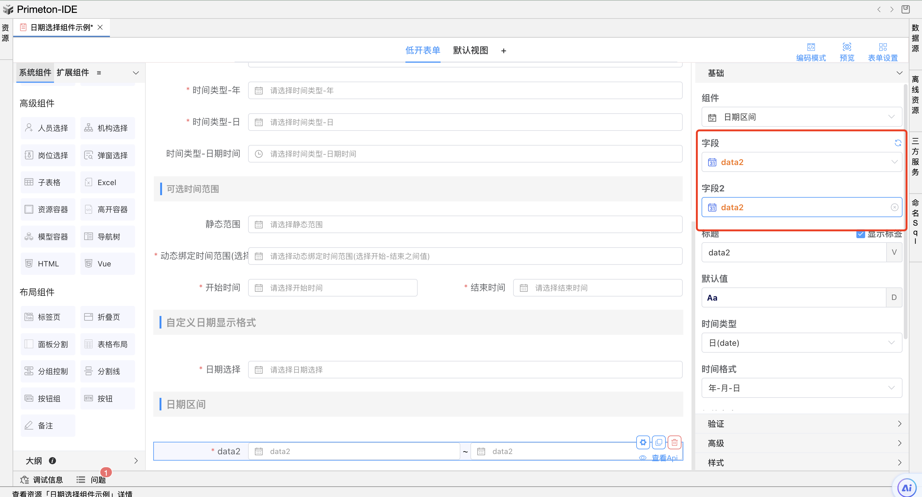Switch to 默认视图 tab
Screen dimensions: 922x497
click(x=470, y=51)
